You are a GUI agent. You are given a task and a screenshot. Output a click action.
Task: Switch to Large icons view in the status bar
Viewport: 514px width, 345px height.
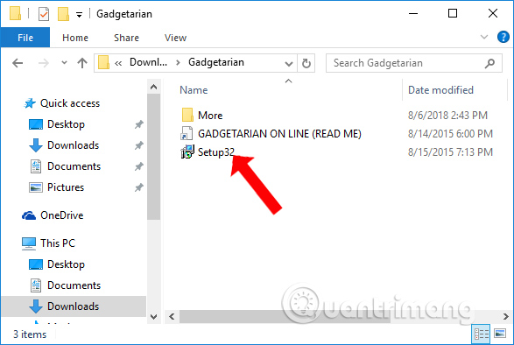click(500, 334)
